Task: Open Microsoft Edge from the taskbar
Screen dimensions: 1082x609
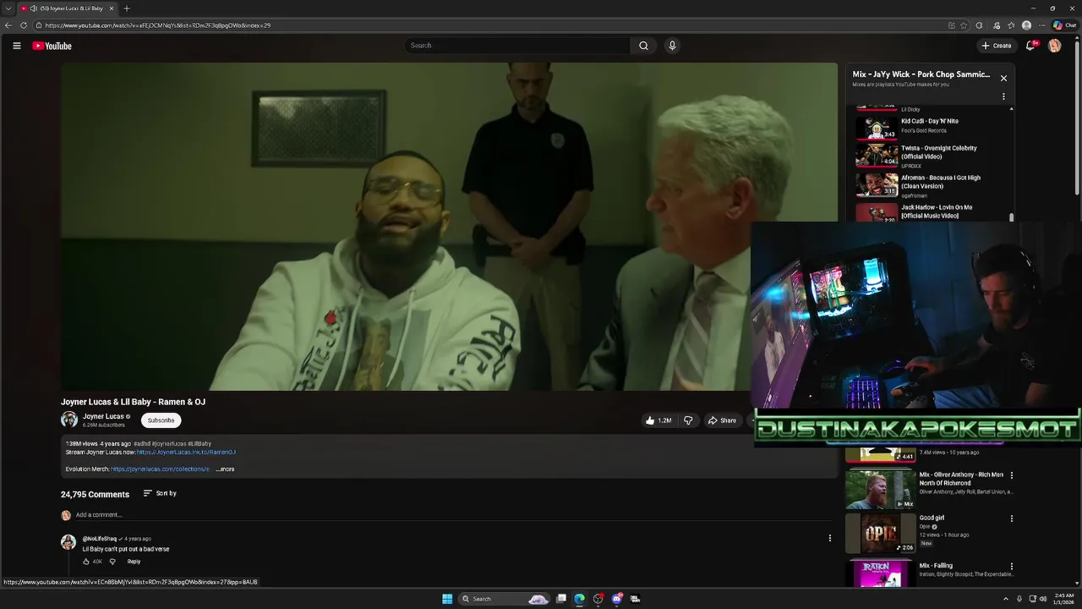Action: point(579,599)
